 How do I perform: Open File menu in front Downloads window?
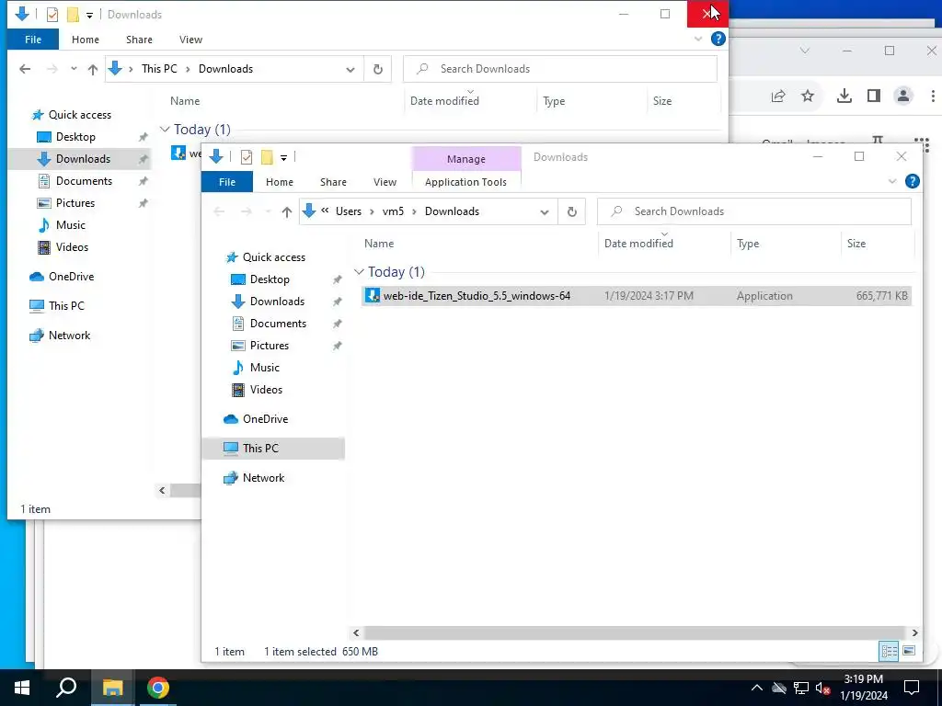pyautogui.click(x=227, y=182)
